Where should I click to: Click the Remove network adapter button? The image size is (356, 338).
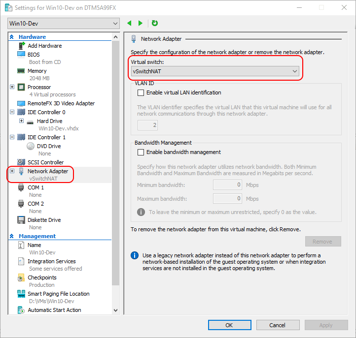pos(323,242)
